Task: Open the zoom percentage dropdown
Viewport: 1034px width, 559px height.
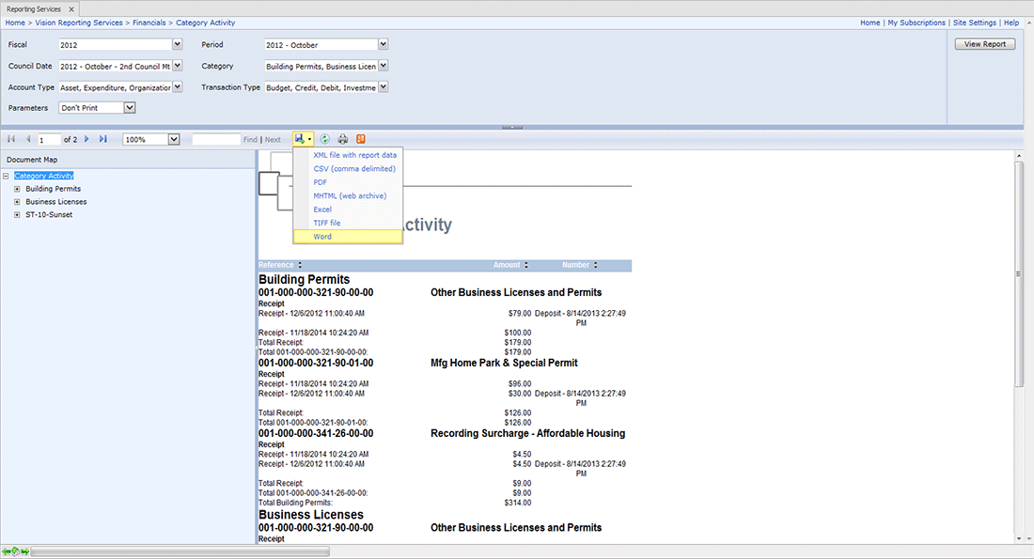Action: 174,139
